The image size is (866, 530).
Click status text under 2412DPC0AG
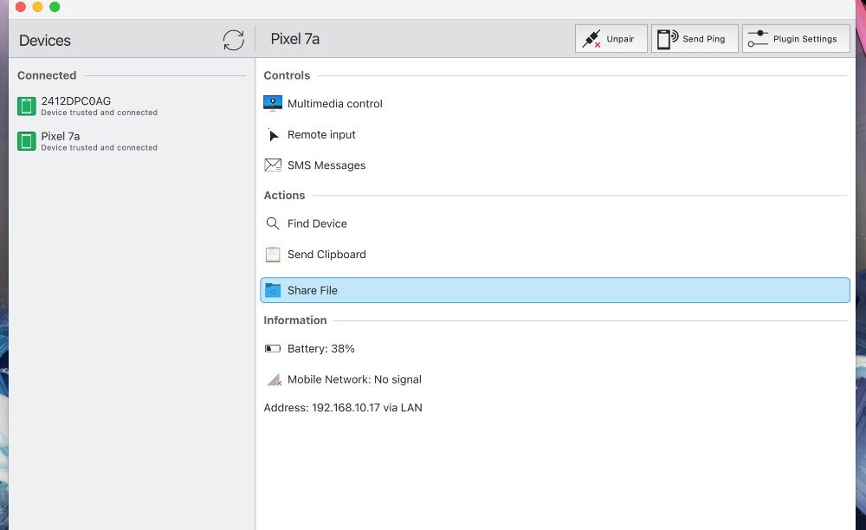100,113
